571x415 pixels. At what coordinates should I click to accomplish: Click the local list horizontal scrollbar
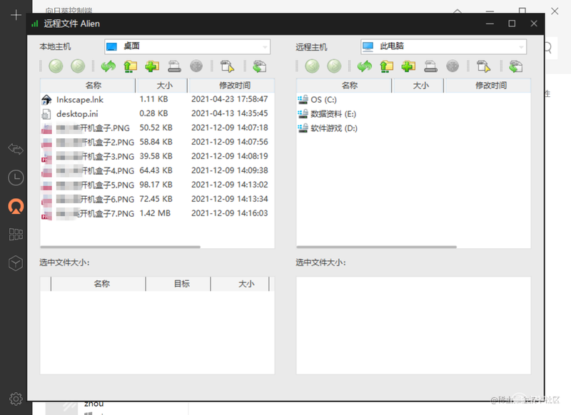pyautogui.click(x=121, y=247)
